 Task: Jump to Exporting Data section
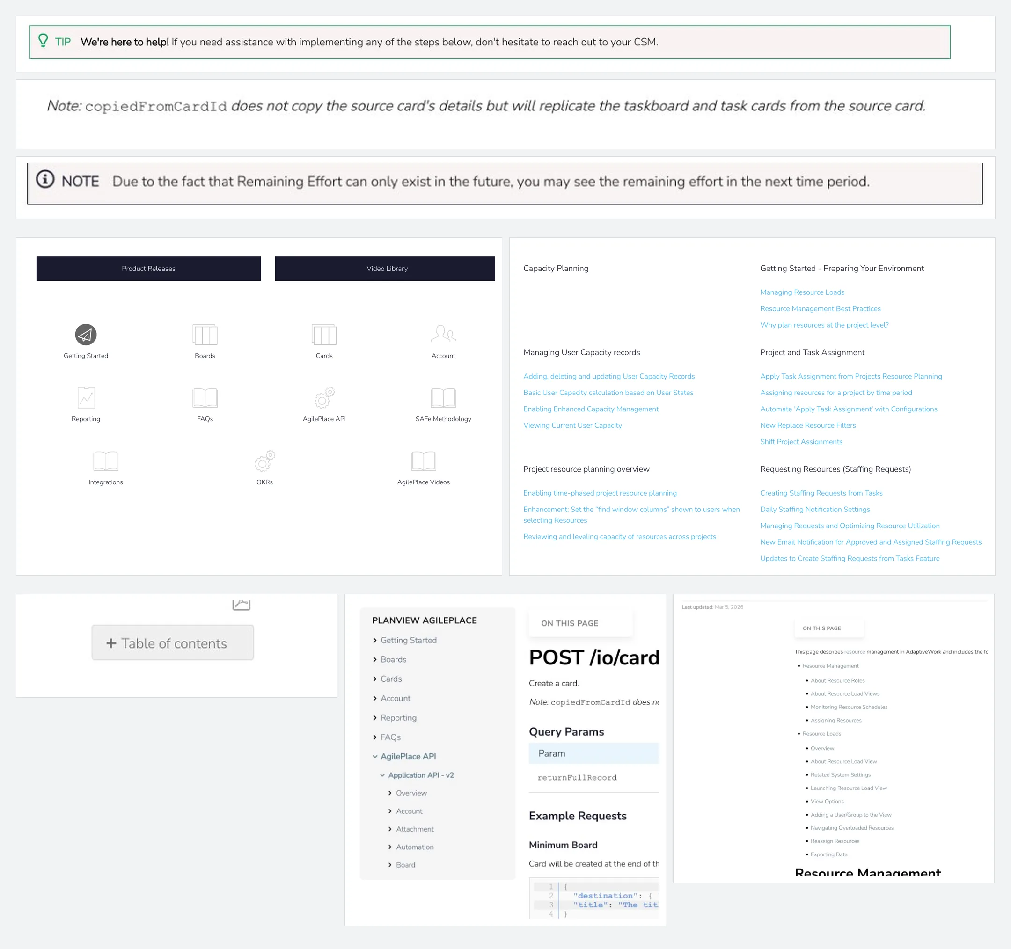829,854
